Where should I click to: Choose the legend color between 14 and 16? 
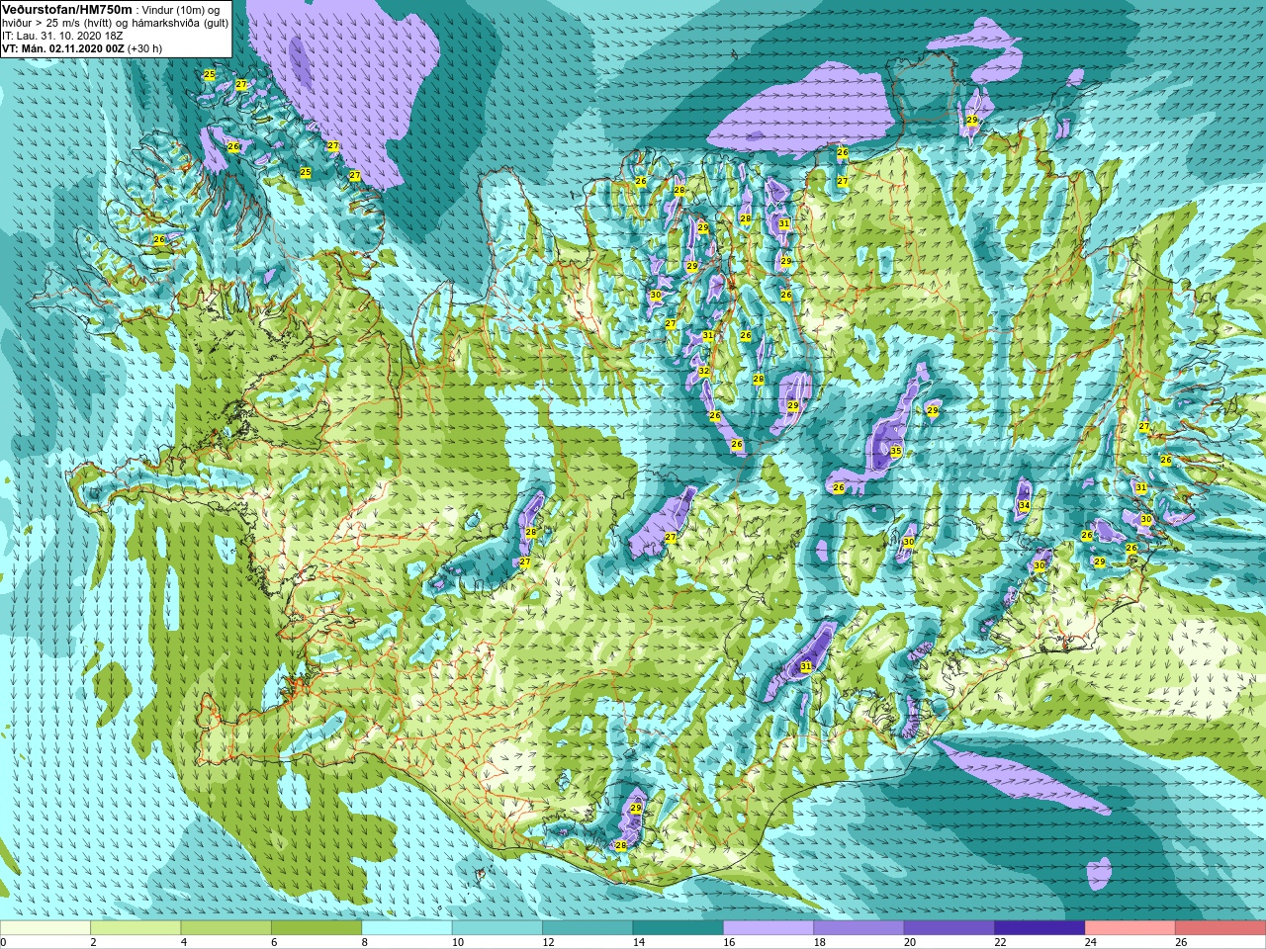pos(678,928)
